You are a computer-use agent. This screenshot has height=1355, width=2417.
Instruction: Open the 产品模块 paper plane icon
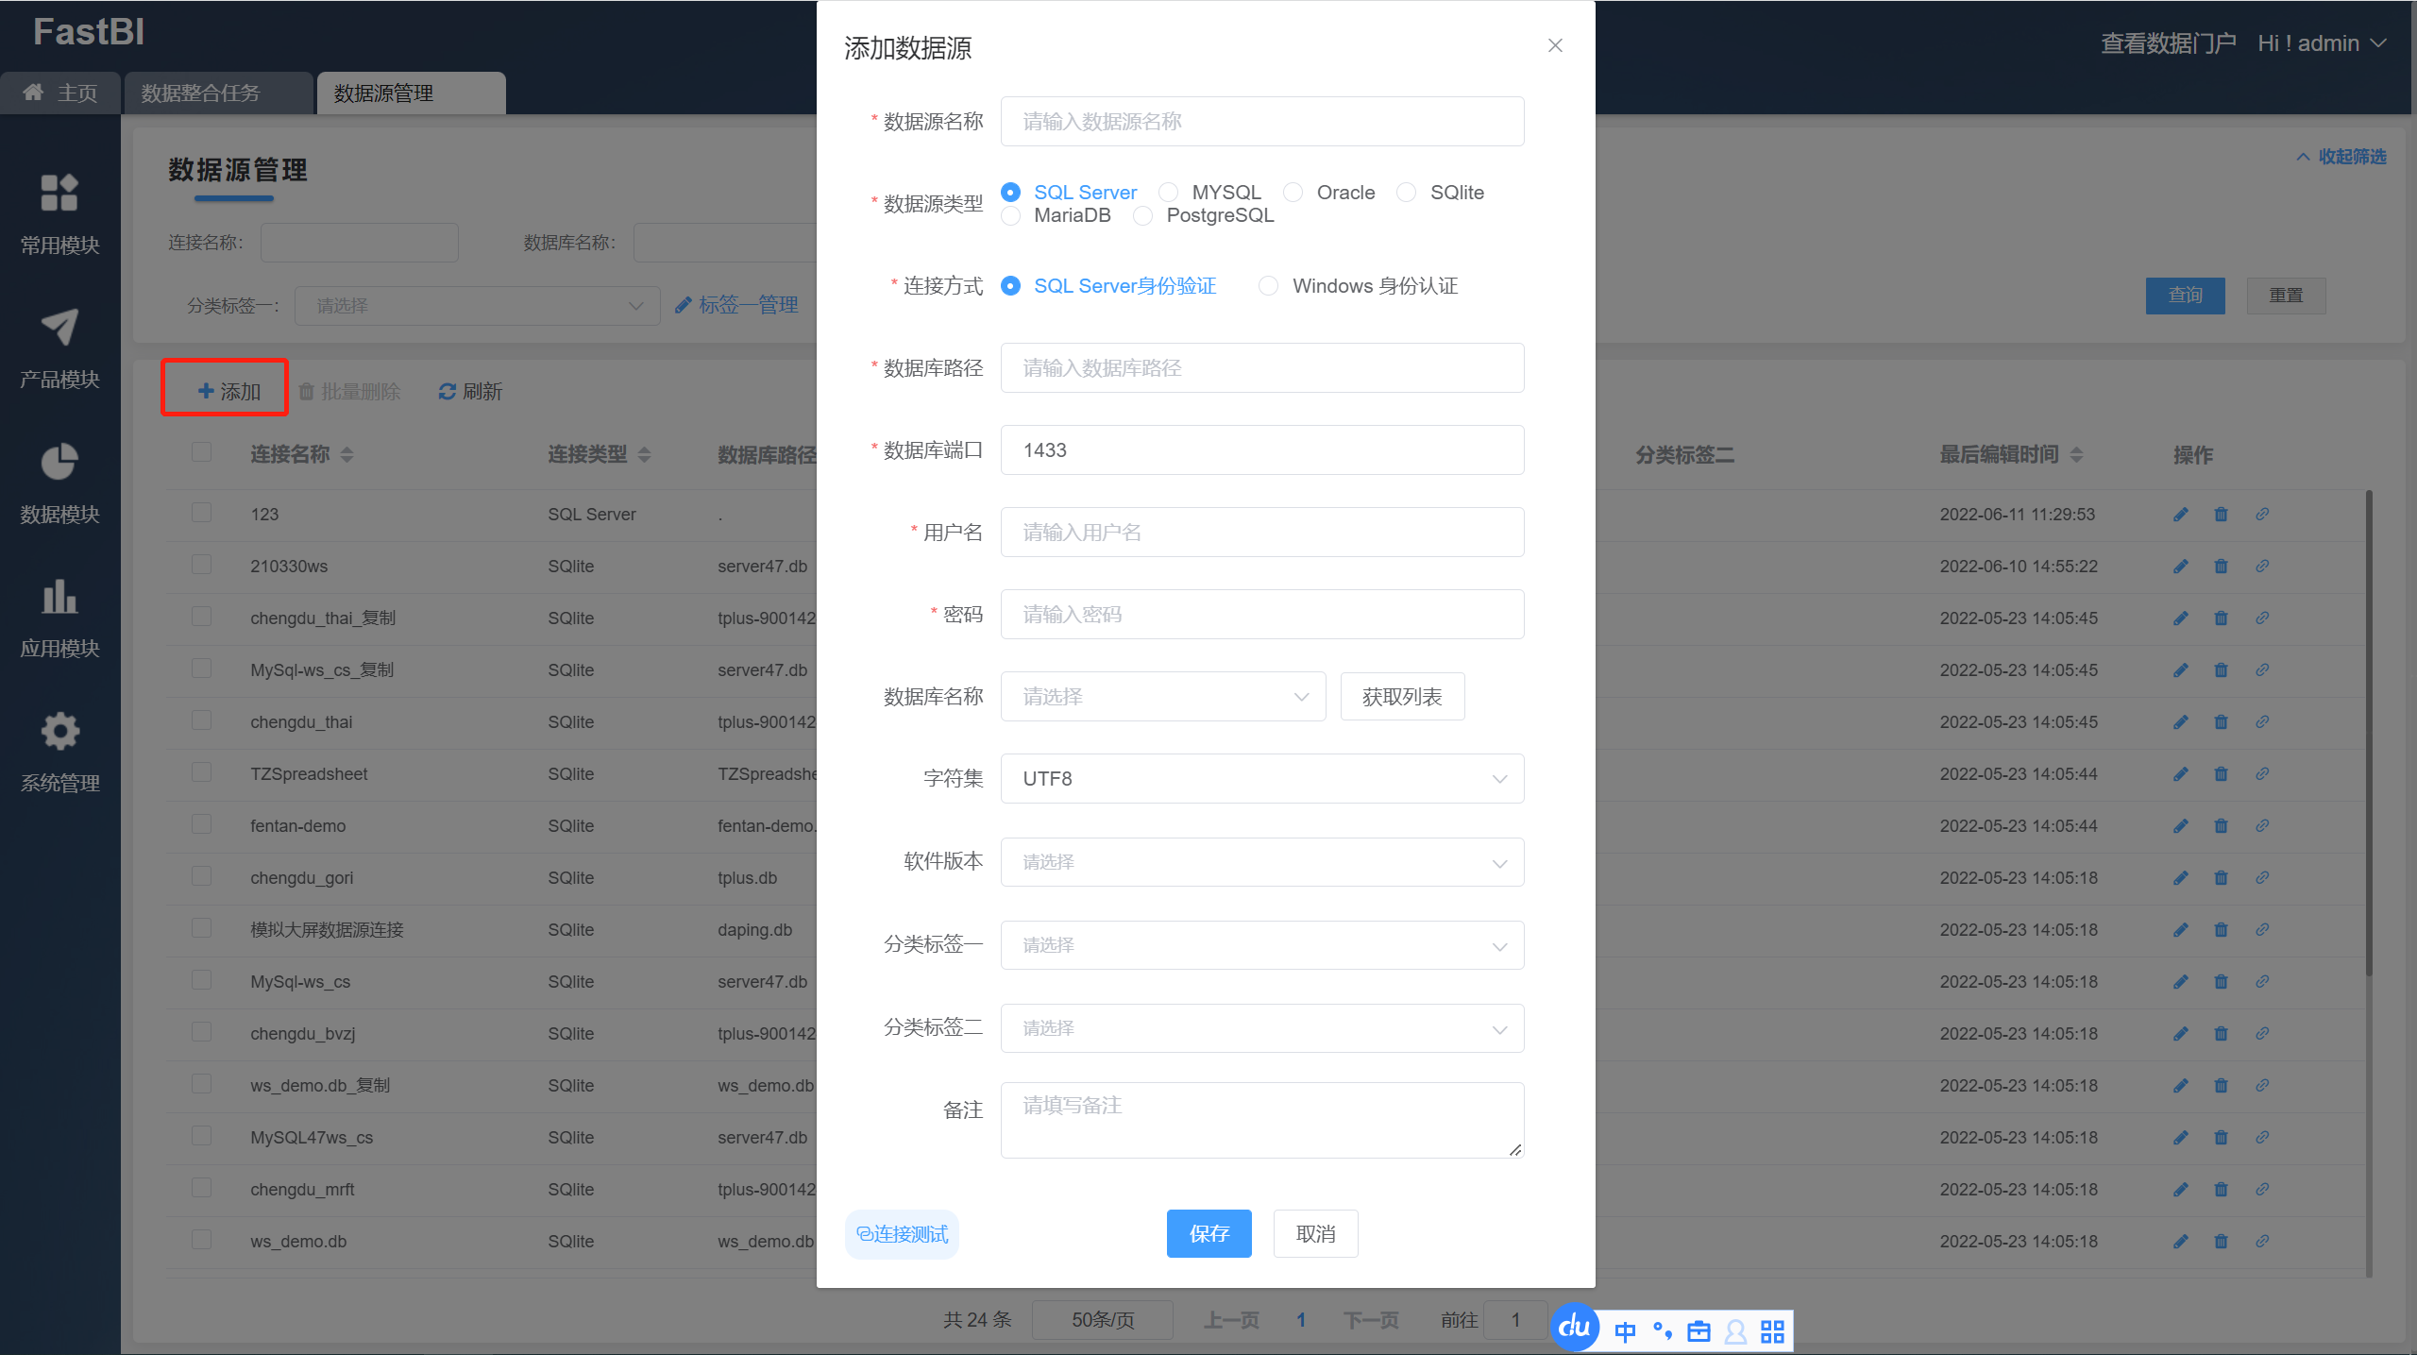point(59,328)
